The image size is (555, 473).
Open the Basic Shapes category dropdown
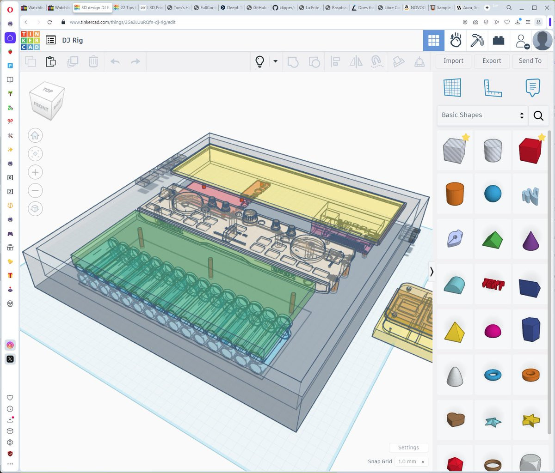(482, 115)
